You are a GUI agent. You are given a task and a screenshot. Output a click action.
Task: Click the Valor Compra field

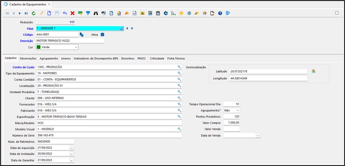(232, 123)
